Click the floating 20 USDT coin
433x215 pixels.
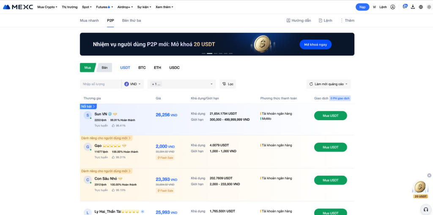420,187
